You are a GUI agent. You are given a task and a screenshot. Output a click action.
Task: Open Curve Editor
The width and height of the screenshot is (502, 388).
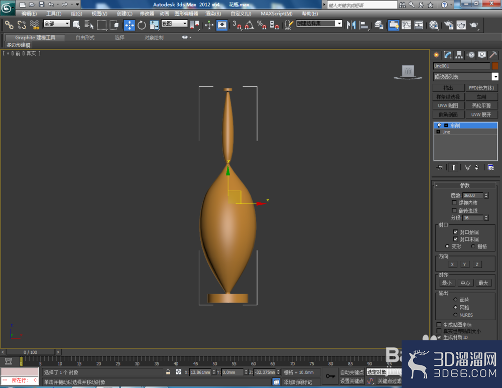406,25
